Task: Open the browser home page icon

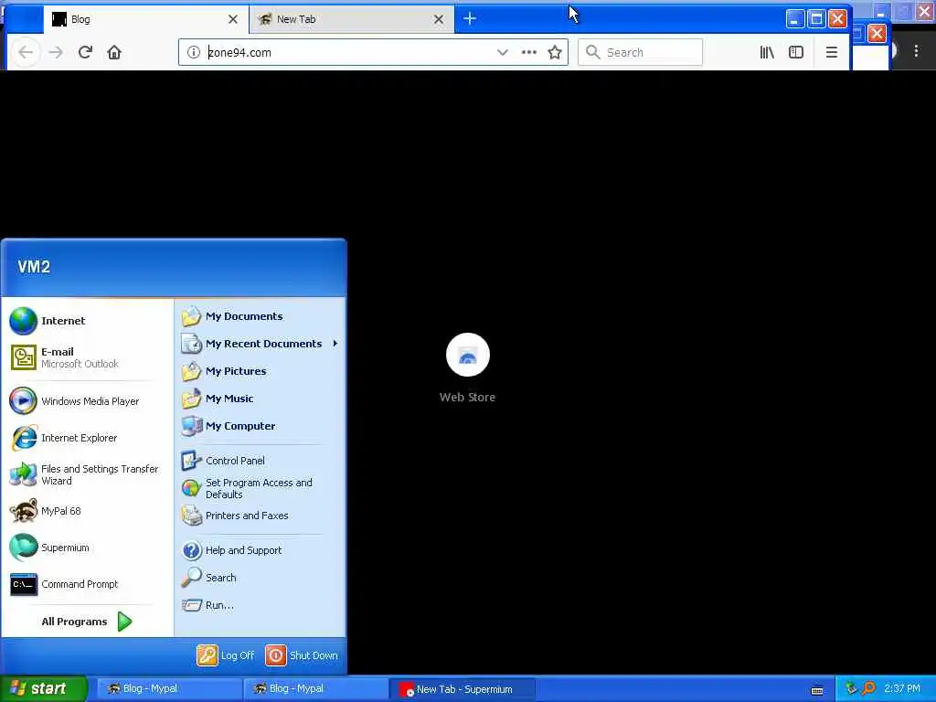Action: pos(114,52)
